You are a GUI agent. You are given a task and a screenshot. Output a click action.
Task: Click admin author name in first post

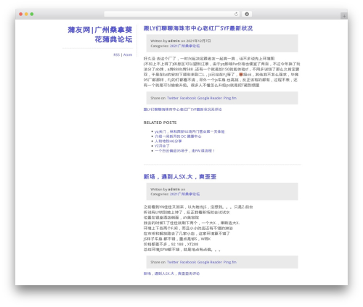(x=174, y=41)
